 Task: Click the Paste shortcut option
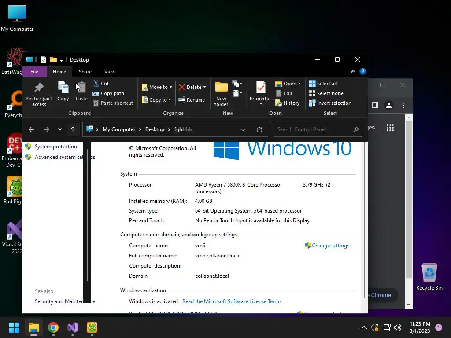click(113, 103)
